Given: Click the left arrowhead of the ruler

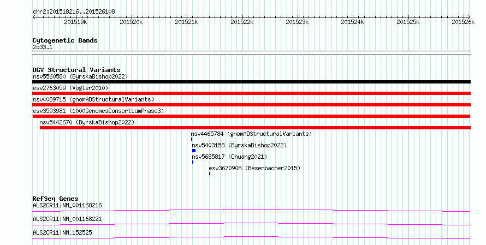Looking at the screenshot, I should click(x=34, y=17).
